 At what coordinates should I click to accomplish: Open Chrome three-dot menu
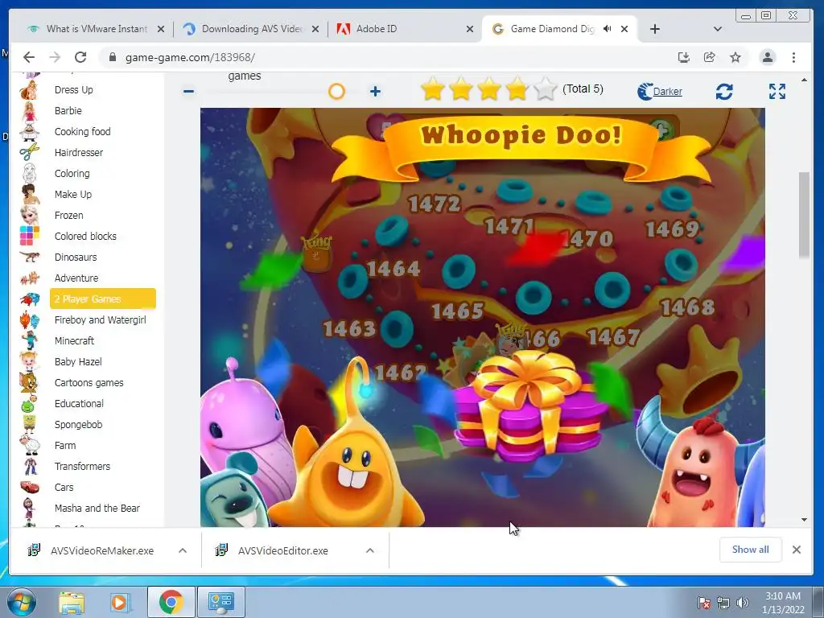(793, 57)
